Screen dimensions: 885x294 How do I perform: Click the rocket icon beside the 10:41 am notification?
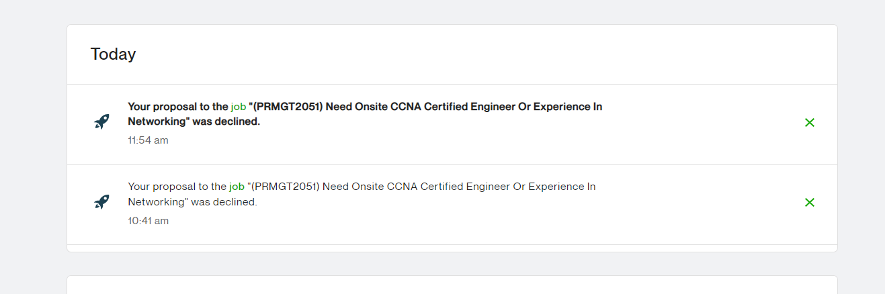click(x=101, y=202)
